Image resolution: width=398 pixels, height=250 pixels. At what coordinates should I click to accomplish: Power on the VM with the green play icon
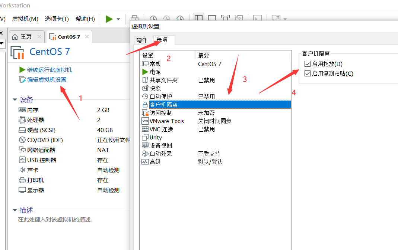coord(109,19)
